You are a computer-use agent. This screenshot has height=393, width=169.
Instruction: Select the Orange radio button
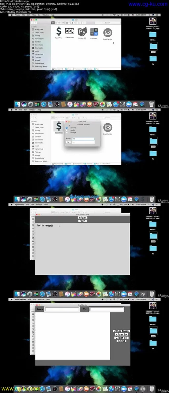click(x=67, y=132)
